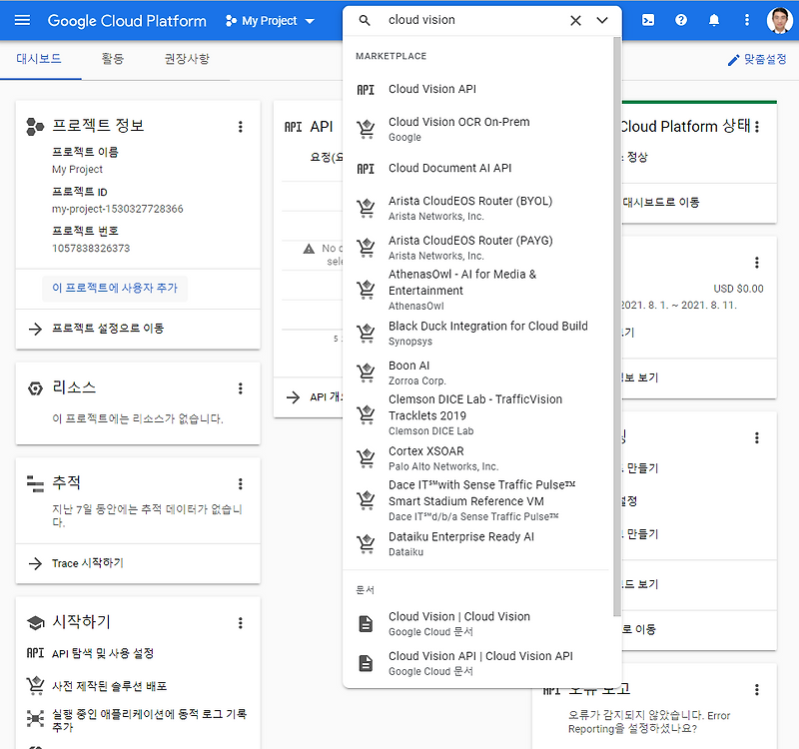
Task: Click the Cortex XSOAR marketplace icon
Action: tap(365, 457)
